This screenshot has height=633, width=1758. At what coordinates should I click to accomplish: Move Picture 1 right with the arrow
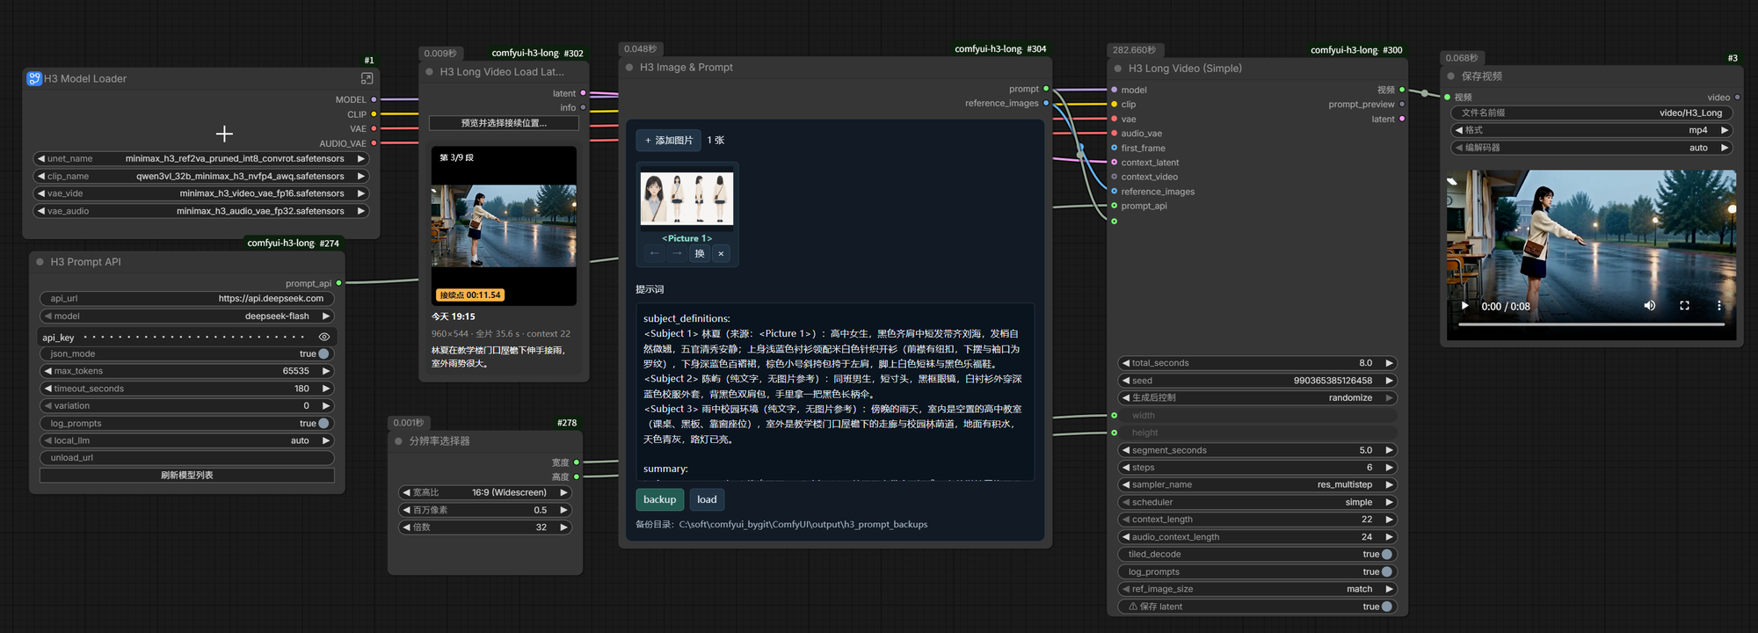pyautogui.click(x=677, y=253)
